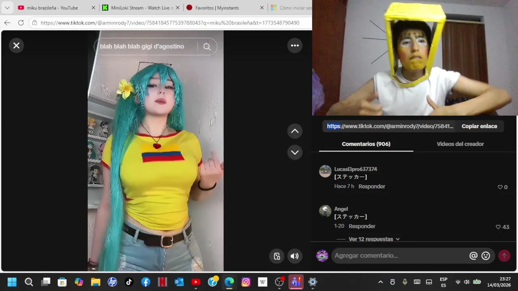The image size is (518, 291).
Task: Post comment with the red arrow button
Action: pyautogui.click(x=504, y=256)
